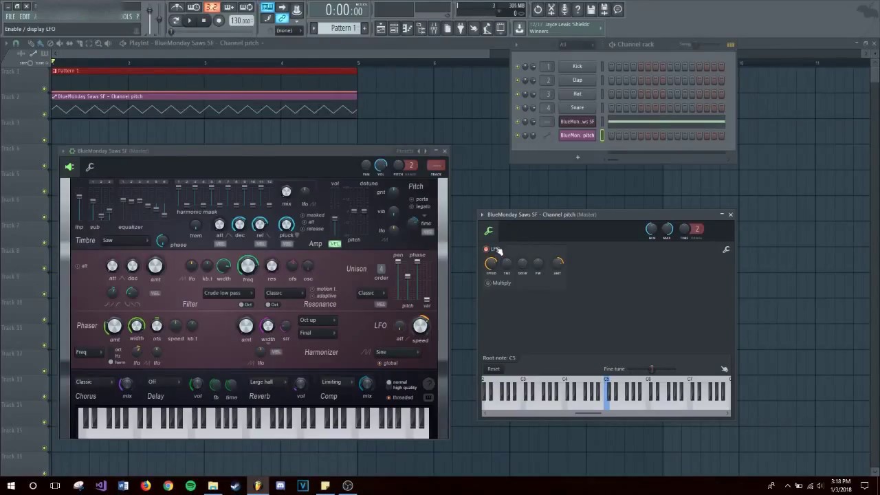Click the download content library icon

[x=519, y=28]
